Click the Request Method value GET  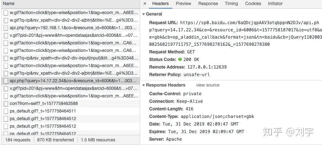[191, 52]
